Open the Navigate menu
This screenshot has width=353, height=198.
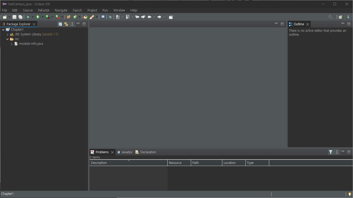[61, 10]
